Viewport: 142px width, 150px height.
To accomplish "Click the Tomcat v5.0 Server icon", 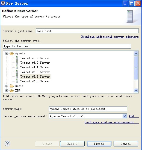I will [x=17, y=72].
